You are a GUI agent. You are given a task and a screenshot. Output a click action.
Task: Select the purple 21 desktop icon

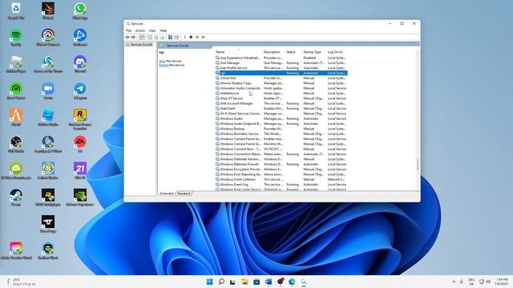coord(80,171)
